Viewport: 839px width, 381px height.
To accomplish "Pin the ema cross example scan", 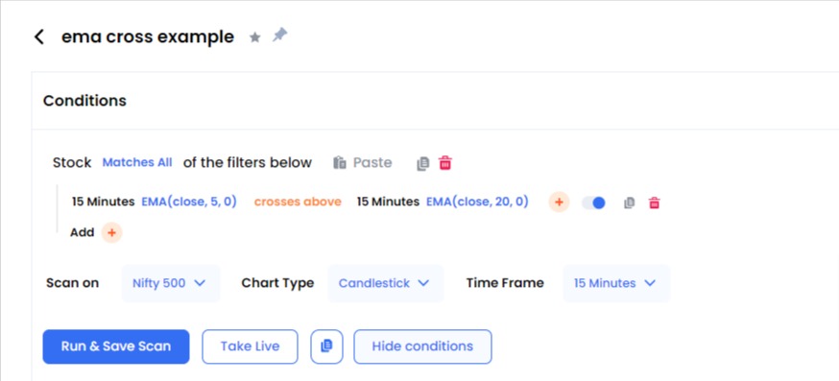I will (x=279, y=36).
